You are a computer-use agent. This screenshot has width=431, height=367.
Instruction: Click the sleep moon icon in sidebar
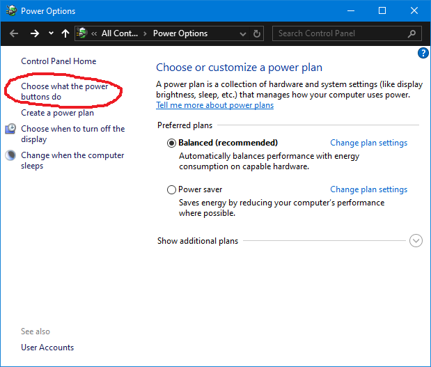[10, 155]
